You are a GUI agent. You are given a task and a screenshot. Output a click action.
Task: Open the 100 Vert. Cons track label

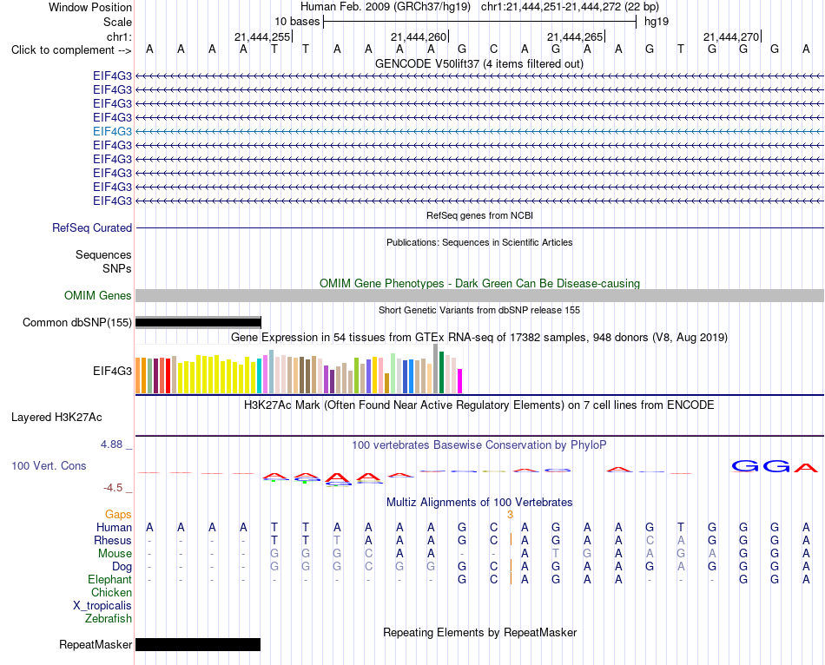click(x=49, y=465)
